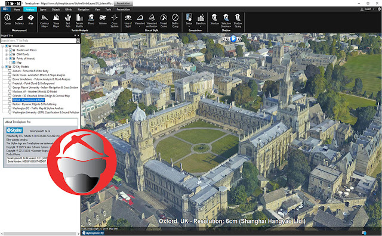Launch the Buffer Query tool
The width and height of the screenshot is (382, 236).
[x=175, y=21]
